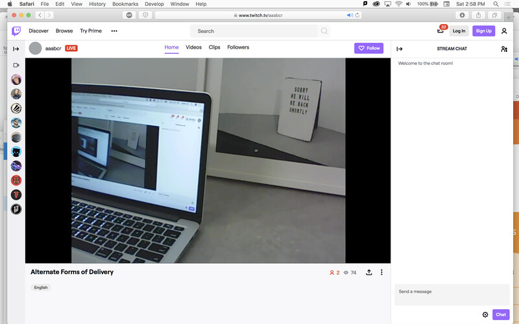Click the user account profile icon

click(x=504, y=31)
